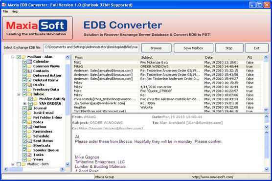Click the Drafts folder icon
The image size is (272, 181).
click(30, 85)
